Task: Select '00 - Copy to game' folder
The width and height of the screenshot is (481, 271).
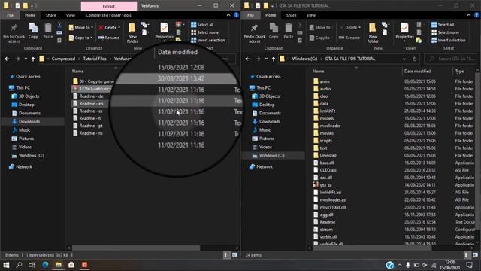Action: coord(93,81)
